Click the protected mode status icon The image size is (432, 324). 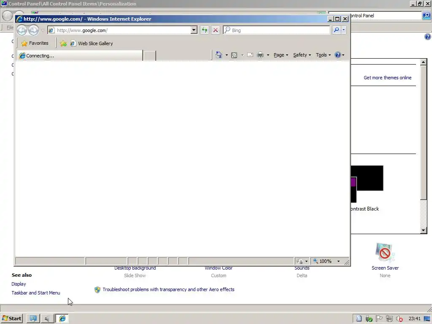click(x=300, y=261)
